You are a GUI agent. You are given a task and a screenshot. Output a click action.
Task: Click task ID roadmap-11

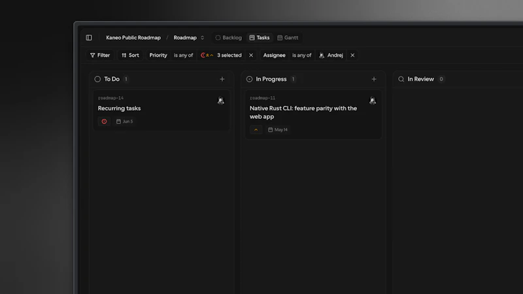263,98
